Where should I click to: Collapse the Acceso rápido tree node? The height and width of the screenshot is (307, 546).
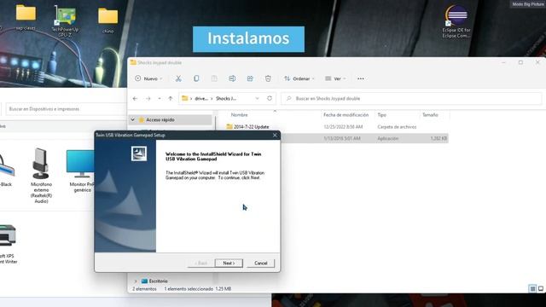pos(133,119)
